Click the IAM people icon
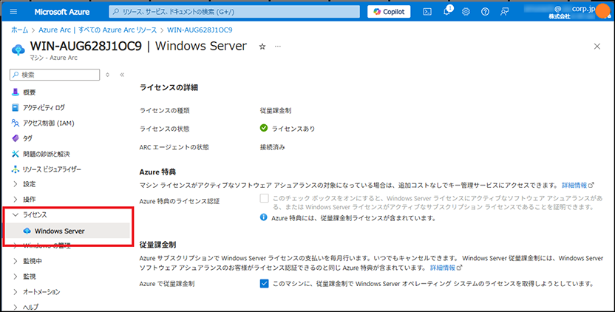615x312 pixels. [x=16, y=123]
